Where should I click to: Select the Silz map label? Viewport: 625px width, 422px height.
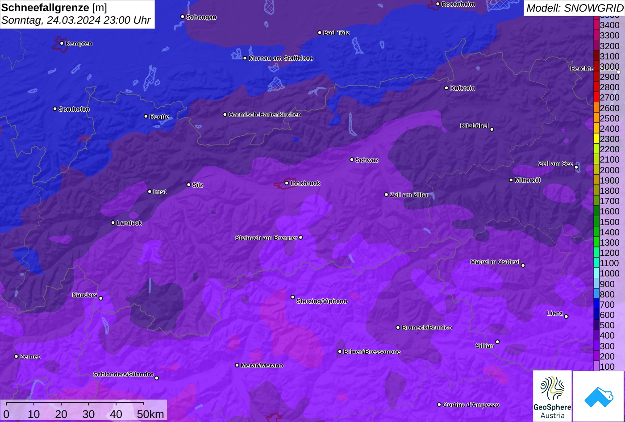[198, 185]
